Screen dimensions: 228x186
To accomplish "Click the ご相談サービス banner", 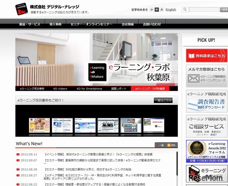I will tap(207, 126).
